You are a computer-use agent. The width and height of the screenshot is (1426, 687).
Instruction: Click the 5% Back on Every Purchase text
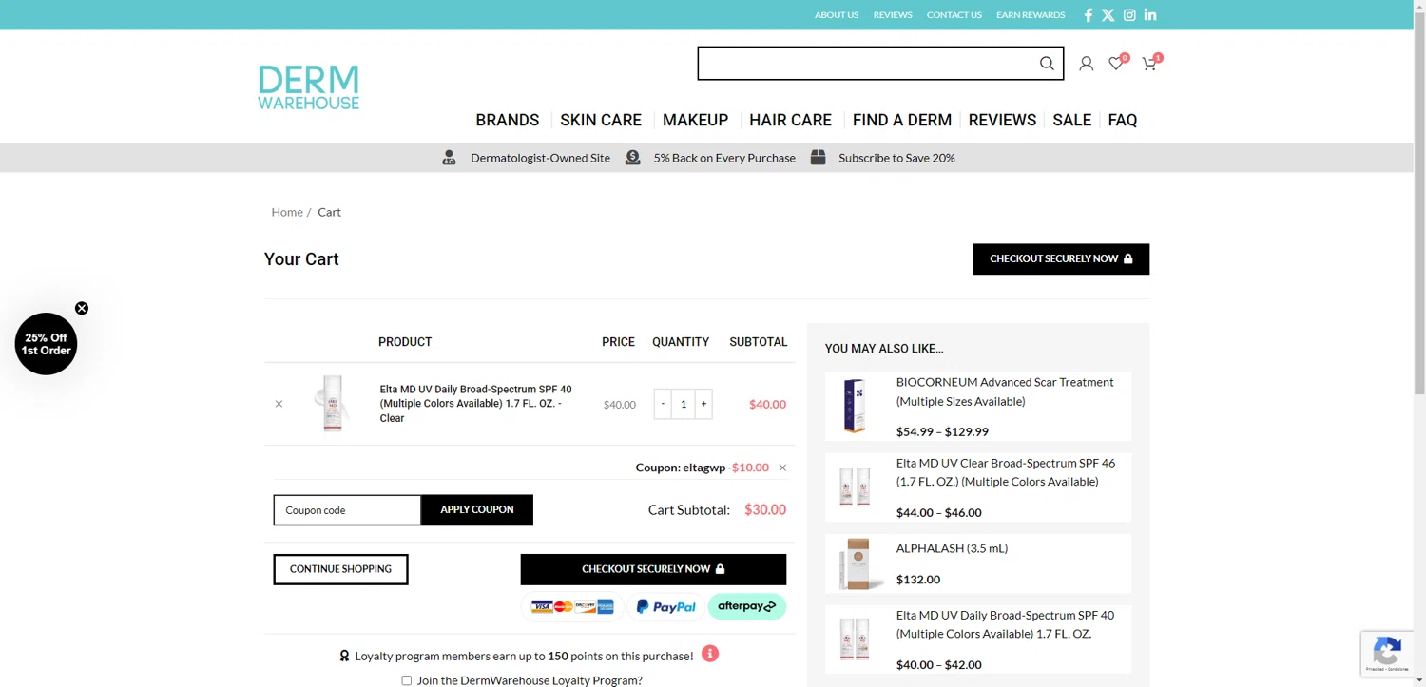pos(724,158)
